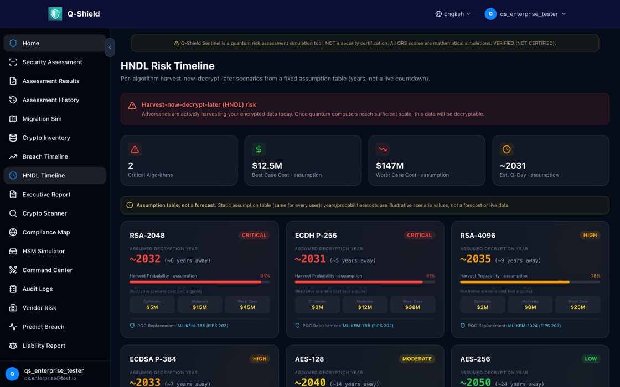The width and height of the screenshot is (620, 387).
Task: Click the Crypto Scanner magnifier icon
Action: tap(13, 213)
